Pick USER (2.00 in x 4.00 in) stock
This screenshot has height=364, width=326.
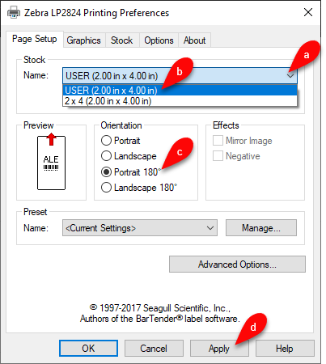[x=180, y=91]
